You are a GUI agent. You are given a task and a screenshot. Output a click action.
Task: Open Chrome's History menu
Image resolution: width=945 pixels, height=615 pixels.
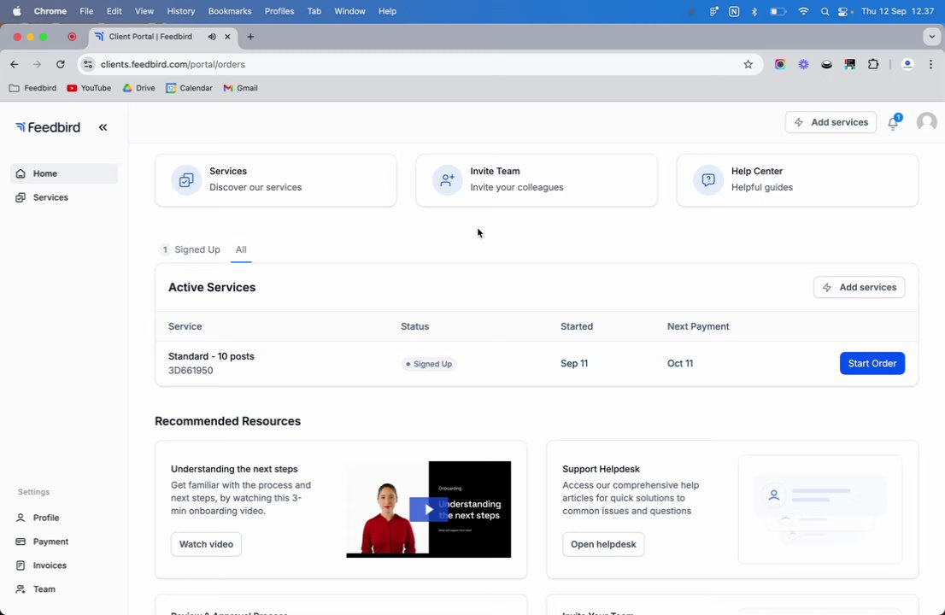coord(181,11)
